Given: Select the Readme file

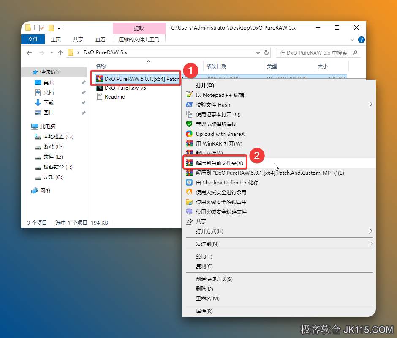Looking at the screenshot, I should [111, 96].
